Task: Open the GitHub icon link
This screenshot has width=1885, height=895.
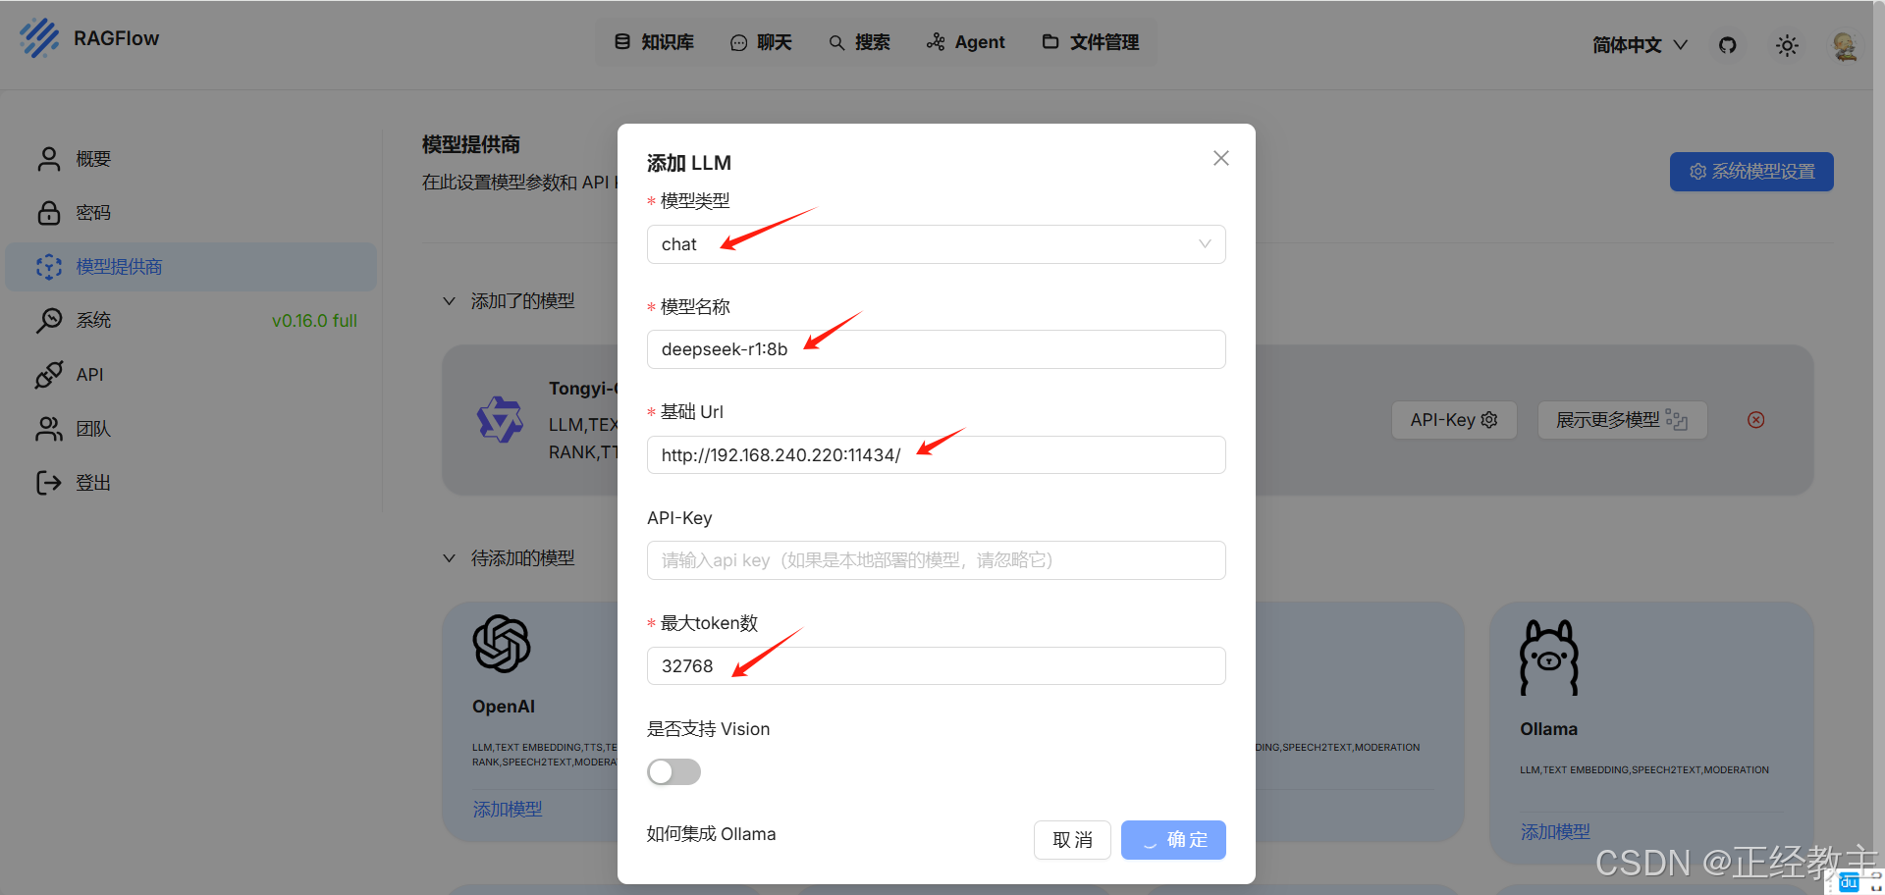Action: tap(1728, 45)
